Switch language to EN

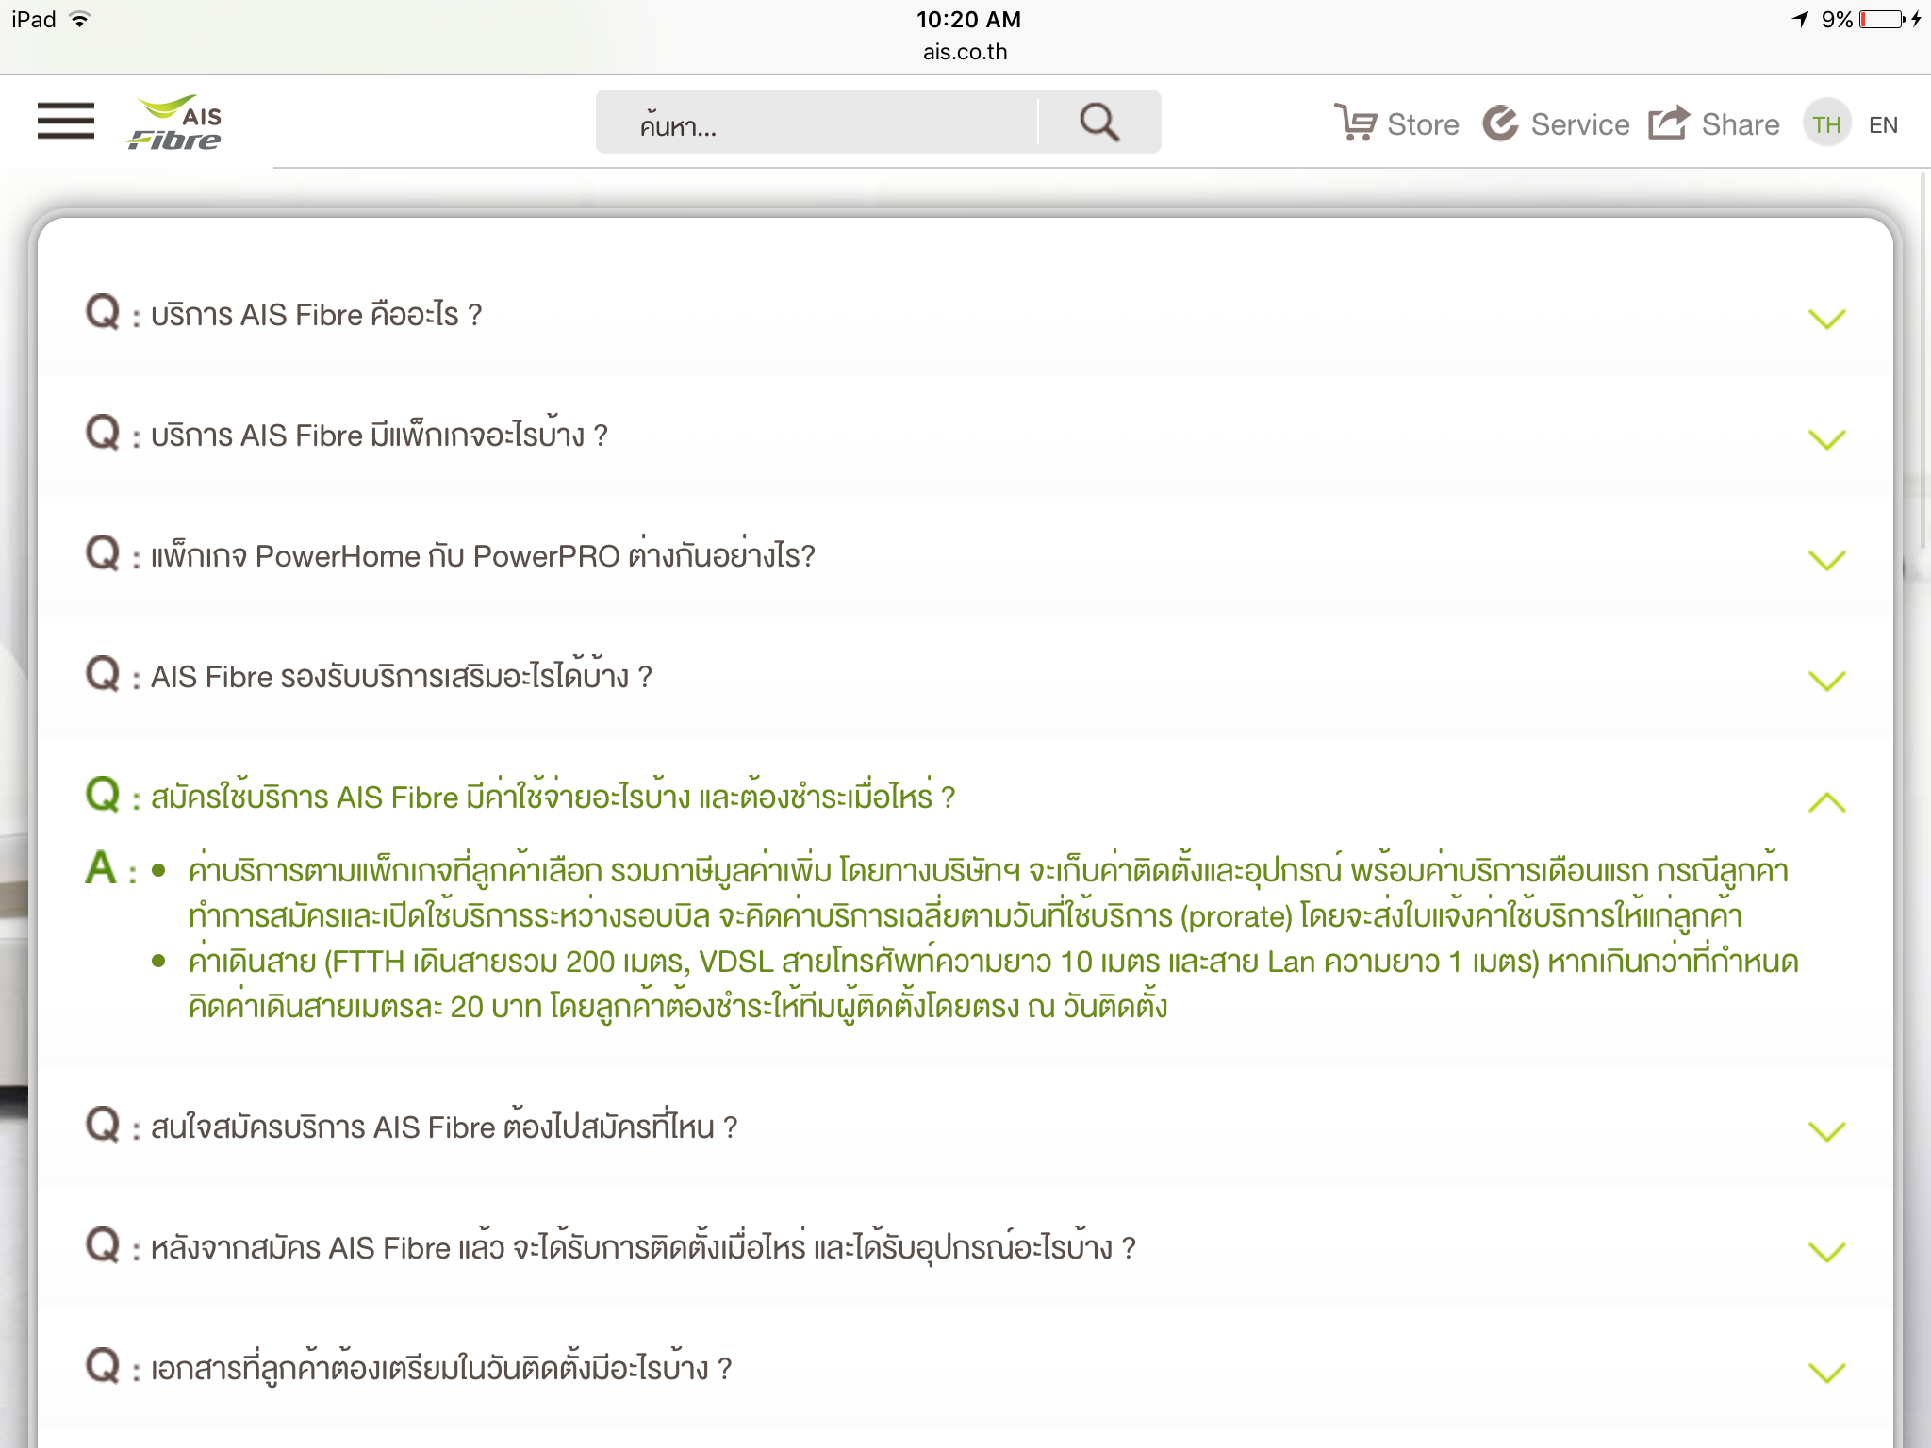click(x=1883, y=124)
